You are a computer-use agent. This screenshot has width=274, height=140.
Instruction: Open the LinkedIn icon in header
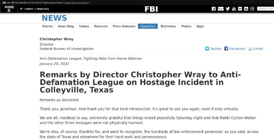[x=246, y=9]
